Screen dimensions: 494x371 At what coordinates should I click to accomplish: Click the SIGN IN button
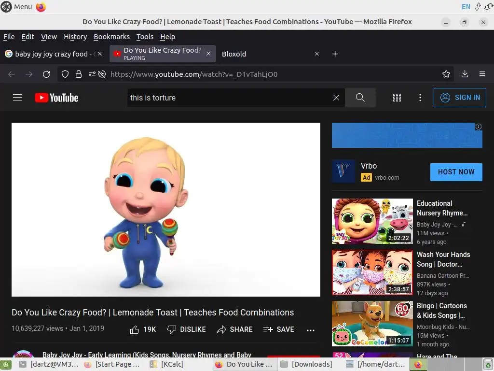pyautogui.click(x=460, y=98)
